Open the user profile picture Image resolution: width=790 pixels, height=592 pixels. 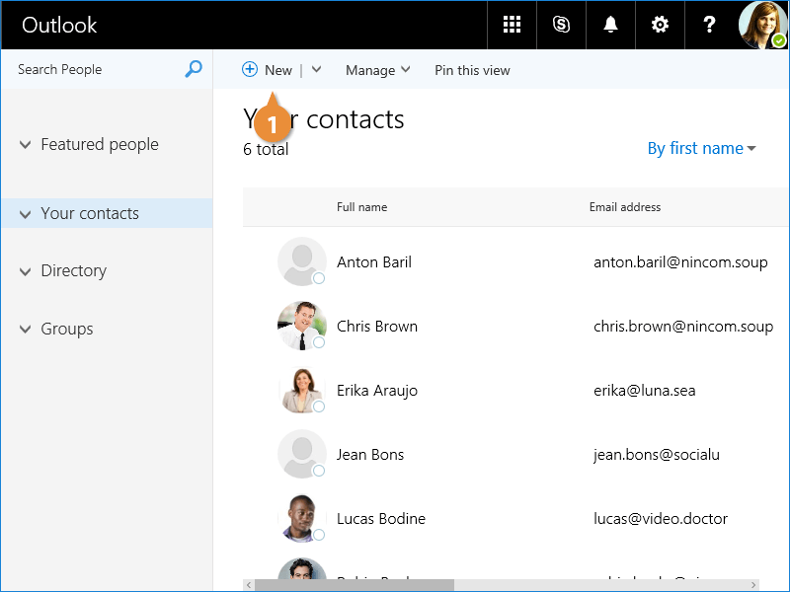point(763,25)
